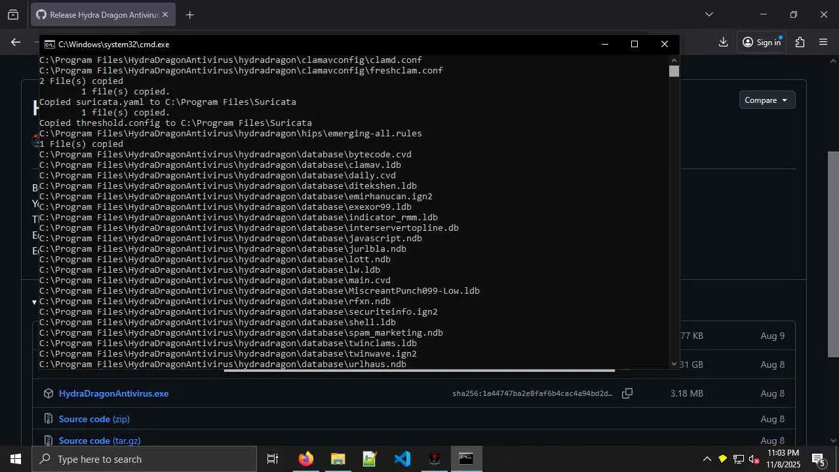Click the cmd window vertical scrollbar thumb
Viewport: 839px width, 472px height.
[674, 71]
